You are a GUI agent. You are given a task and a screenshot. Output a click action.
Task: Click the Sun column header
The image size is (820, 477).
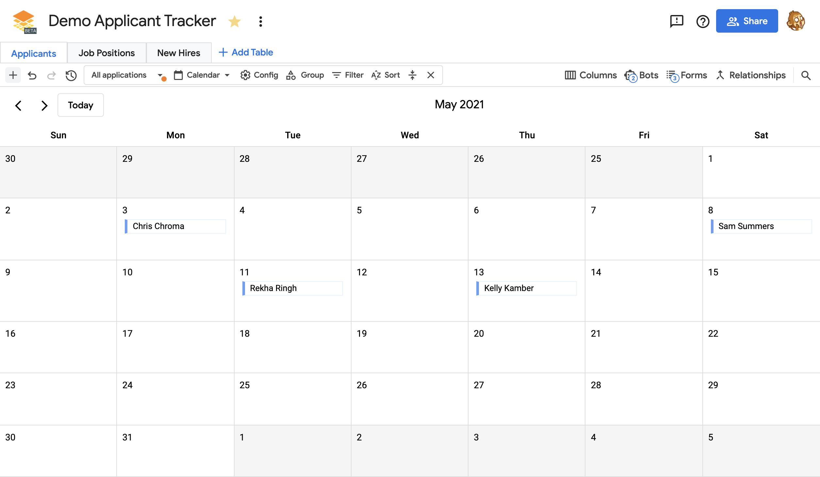pos(58,135)
